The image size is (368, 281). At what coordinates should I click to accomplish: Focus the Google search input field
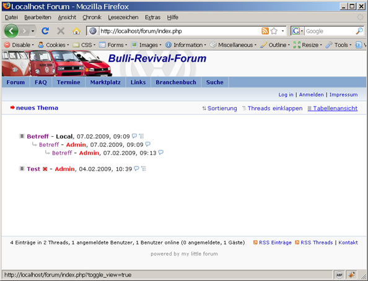click(330, 31)
